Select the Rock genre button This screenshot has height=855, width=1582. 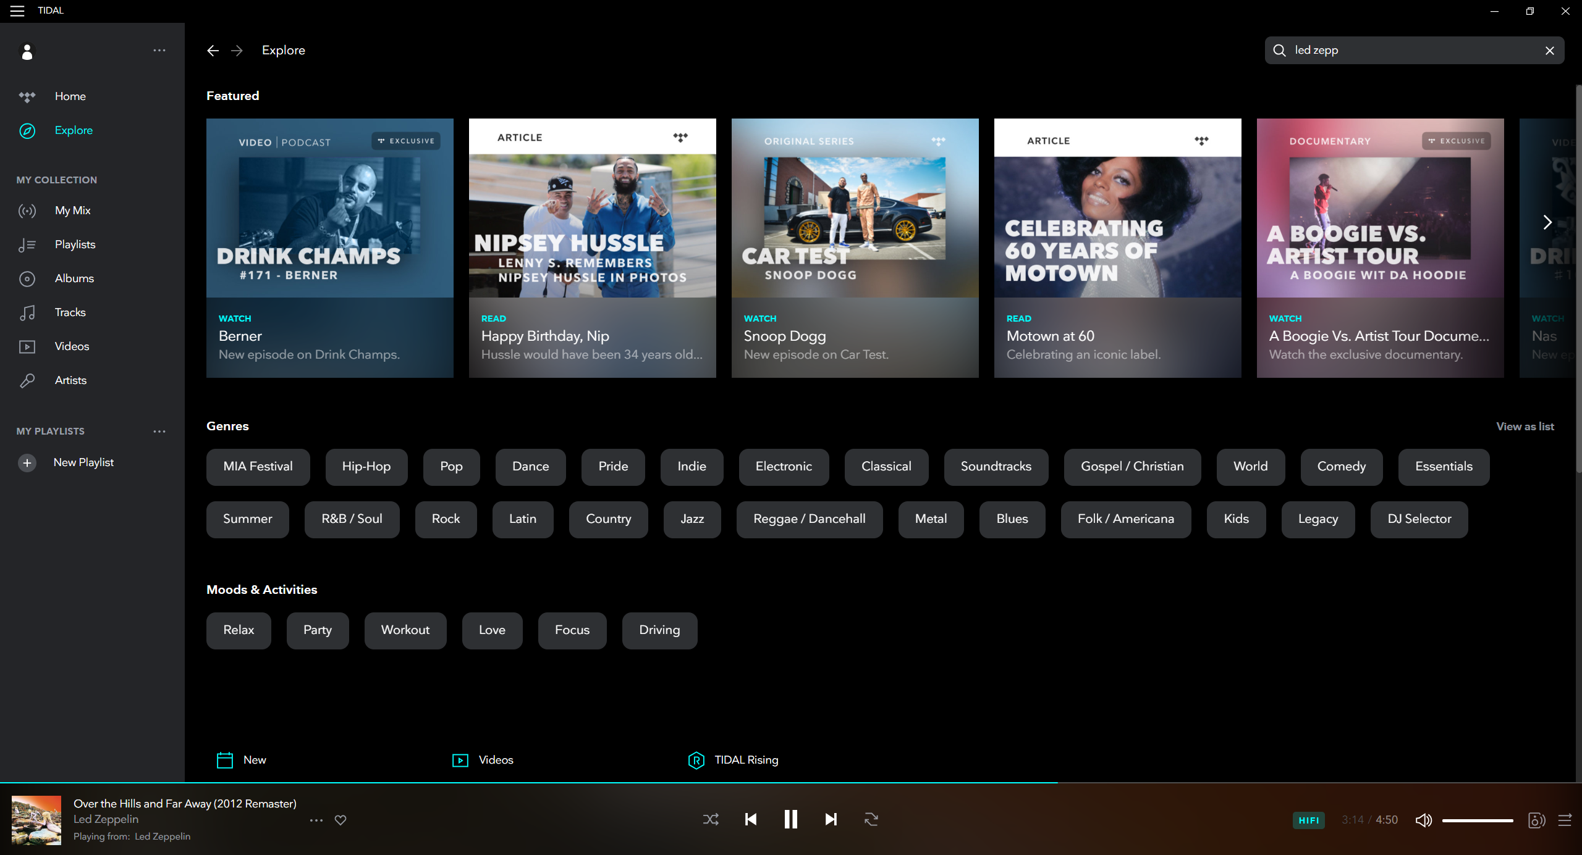click(446, 519)
